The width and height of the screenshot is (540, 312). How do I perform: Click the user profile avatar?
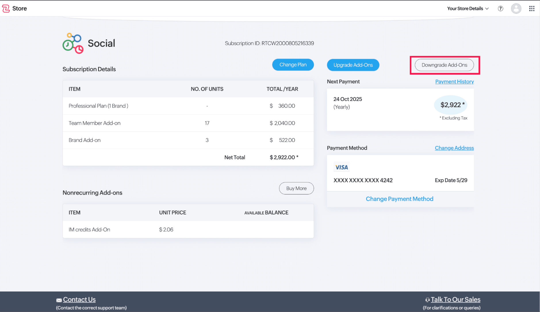pos(516,8)
